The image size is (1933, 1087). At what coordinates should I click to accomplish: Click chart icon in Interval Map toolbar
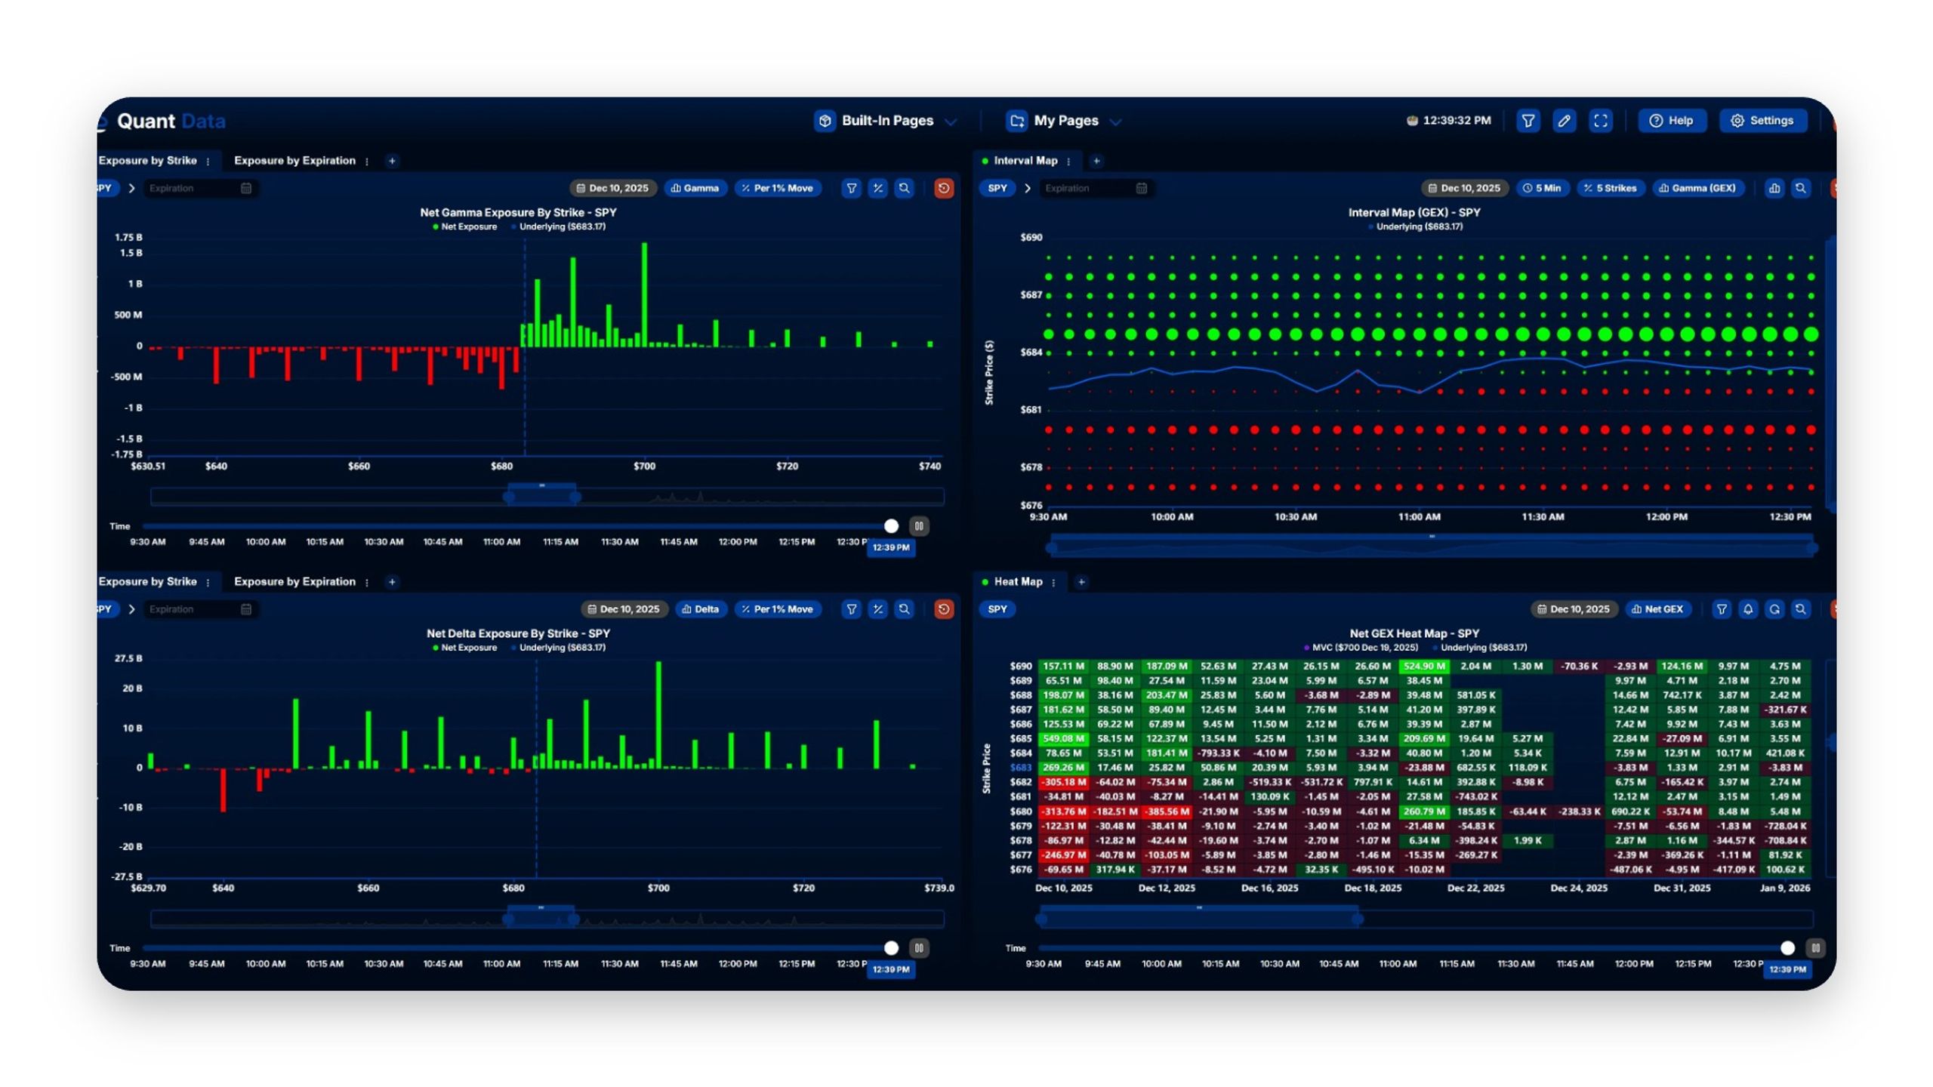(1774, 188)
